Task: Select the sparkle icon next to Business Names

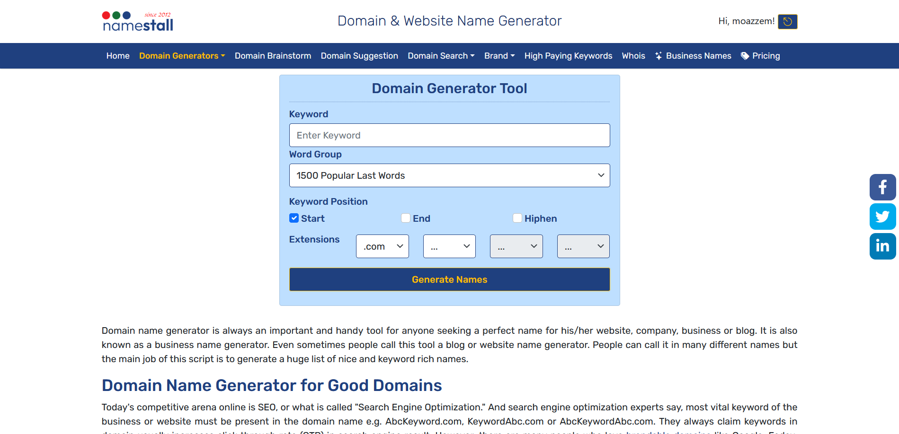Action: (x=658, y=55)
